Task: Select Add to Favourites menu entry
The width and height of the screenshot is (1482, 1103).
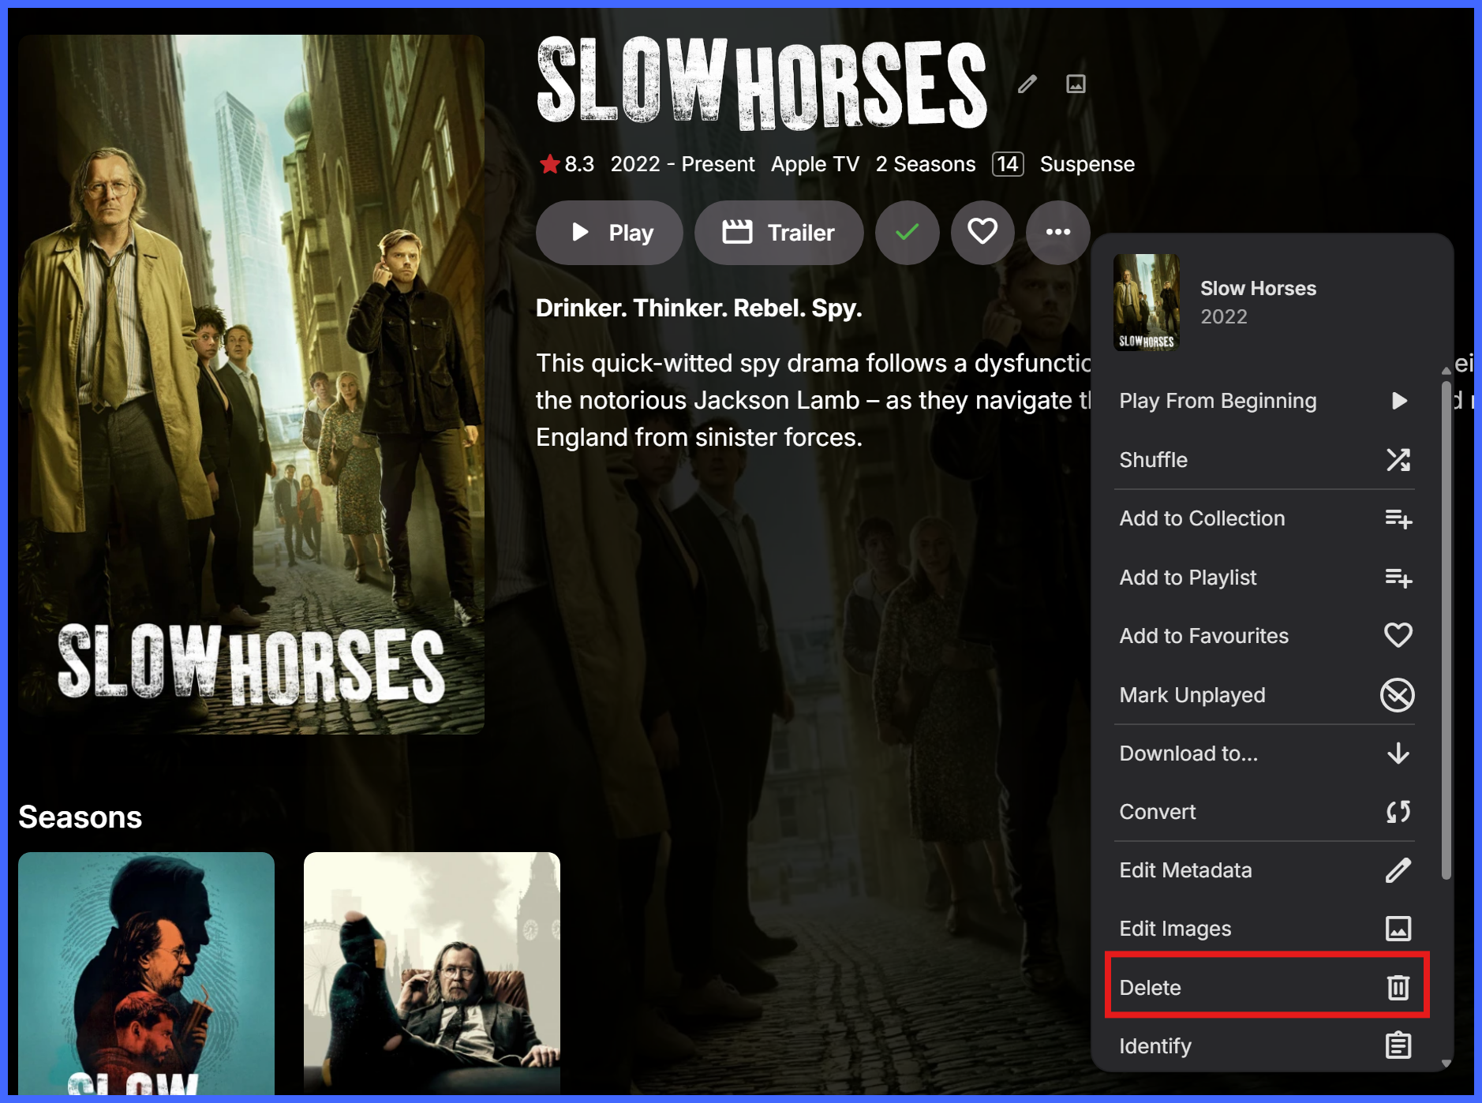Action: [1264, 636]
